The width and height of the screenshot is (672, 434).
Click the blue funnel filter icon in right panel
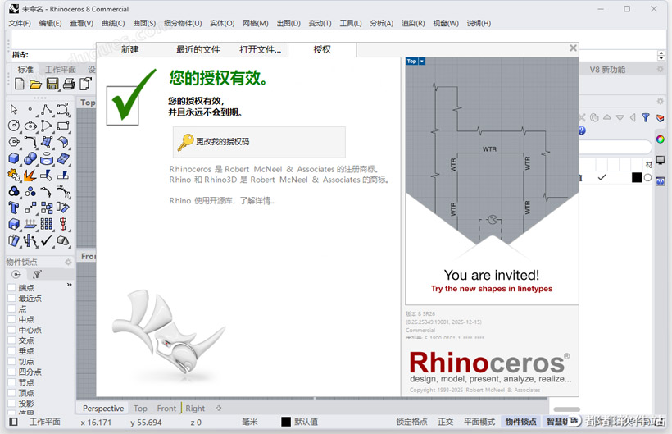pyautogui.click(x=646, y=117)
